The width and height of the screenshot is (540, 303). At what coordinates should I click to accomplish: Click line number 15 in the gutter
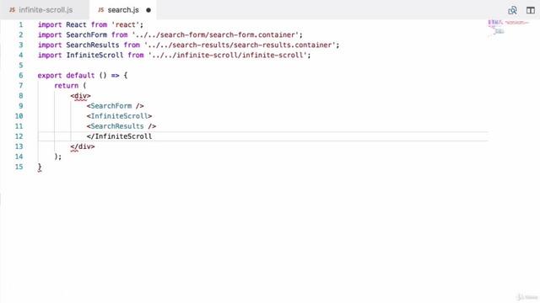[19, 167]
